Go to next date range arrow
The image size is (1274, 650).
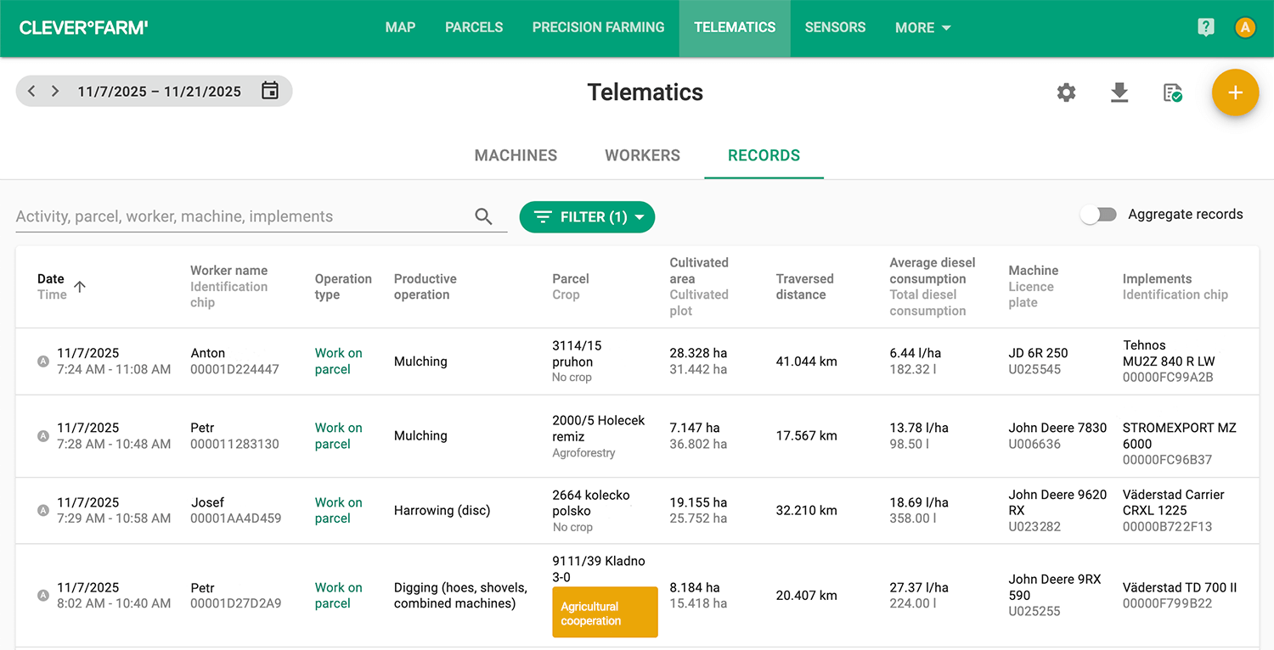pyautogui.click(x=55, y=91)
